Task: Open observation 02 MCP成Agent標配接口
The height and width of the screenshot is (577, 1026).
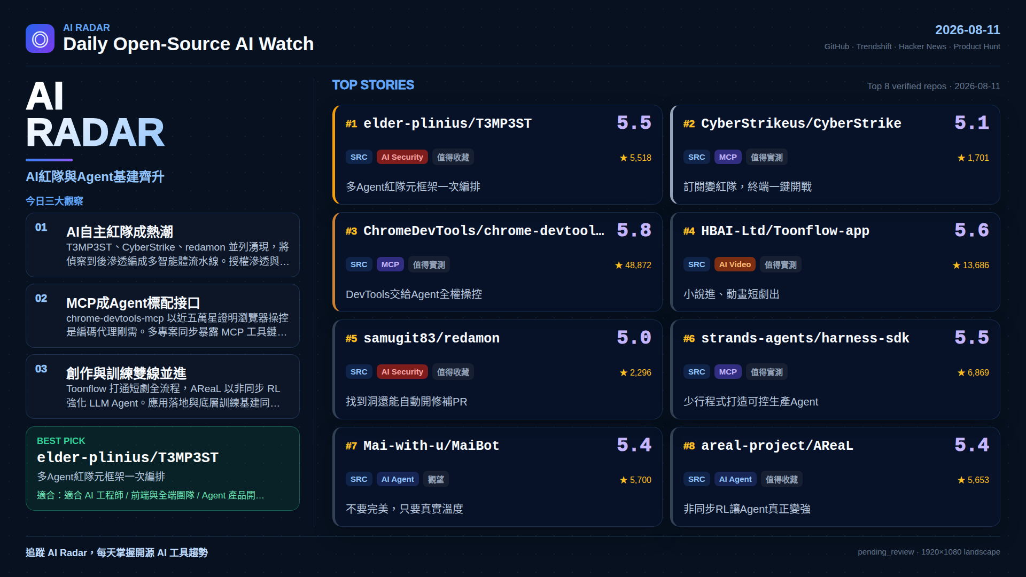Action: [x=162, y=316]
